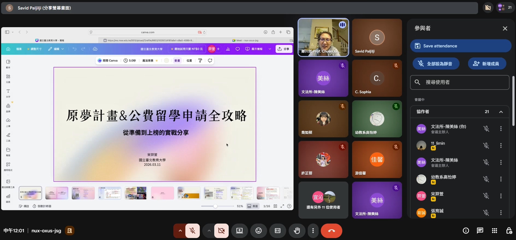Open the present screen button
516x240 pixels.
click(239, 231)
